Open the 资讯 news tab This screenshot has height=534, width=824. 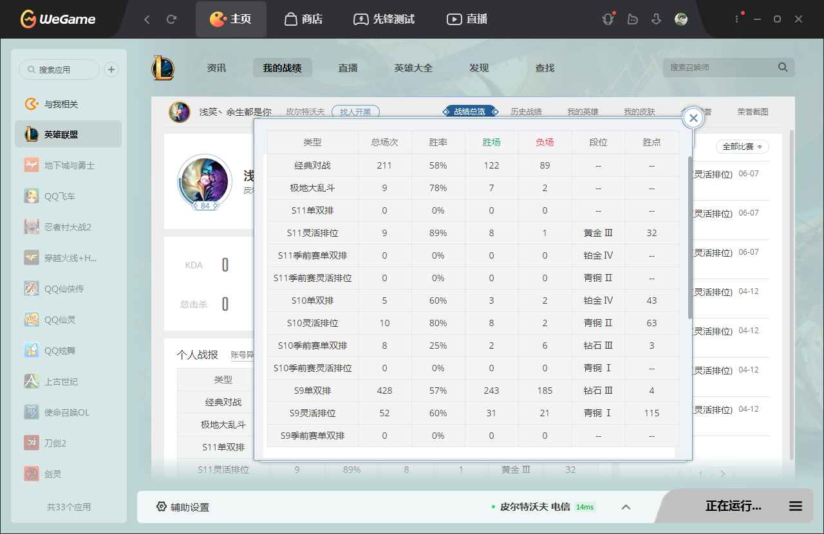click(216, 68)
